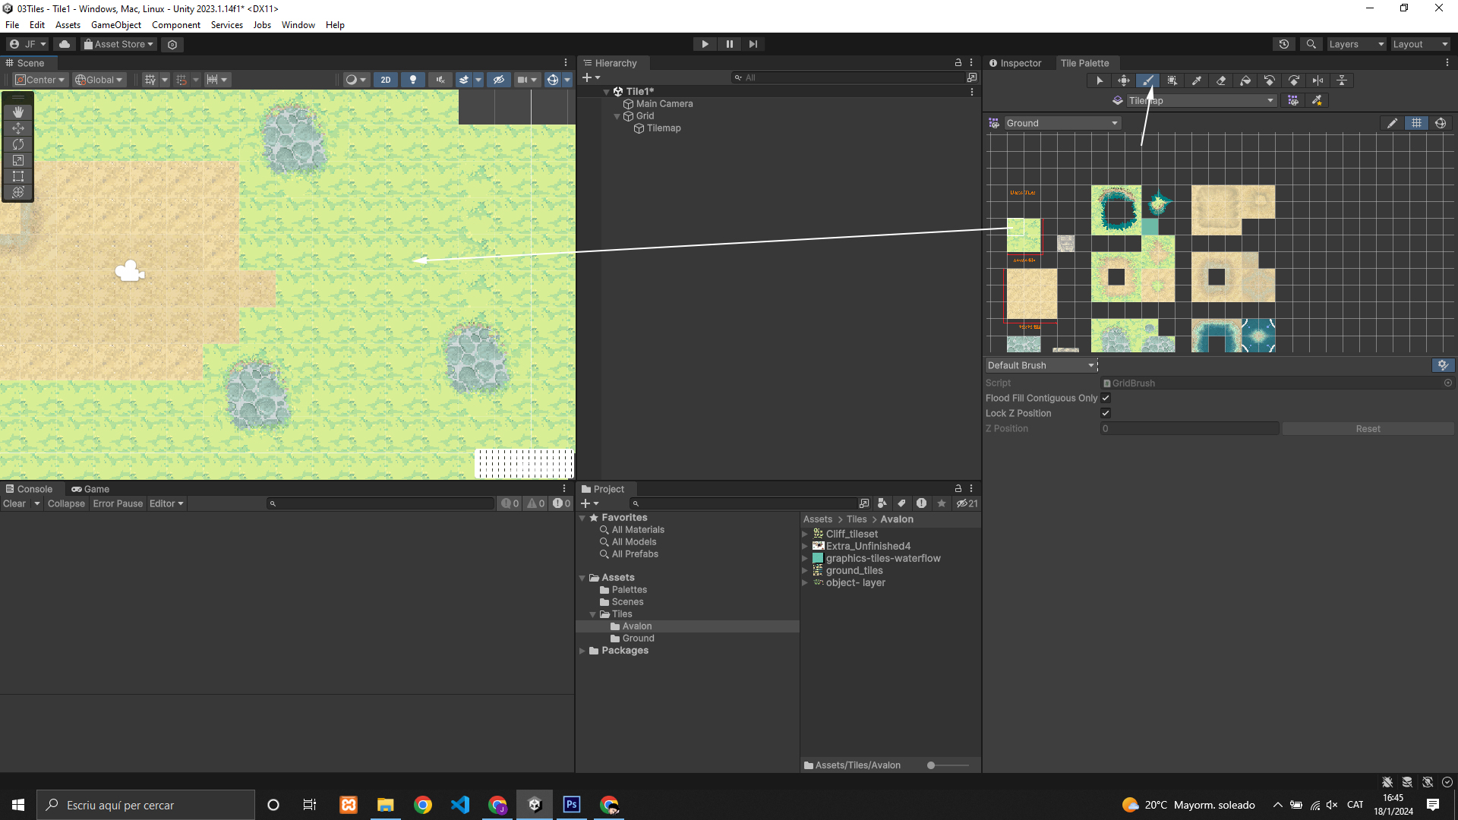Select the Flood Fill bucket tool
Image resolution: width=1458 pixels, height=820 pixels.
[x=1245, y=80]
